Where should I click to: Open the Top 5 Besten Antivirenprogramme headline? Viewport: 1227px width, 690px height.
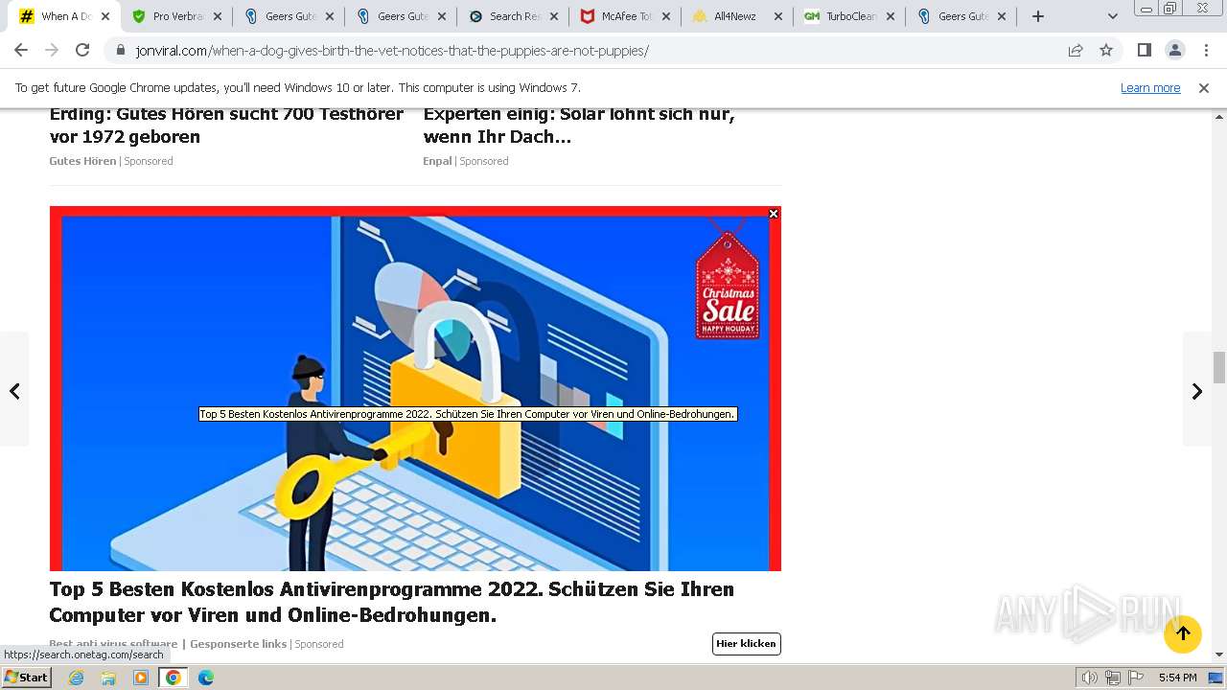[x=392, y=602]
